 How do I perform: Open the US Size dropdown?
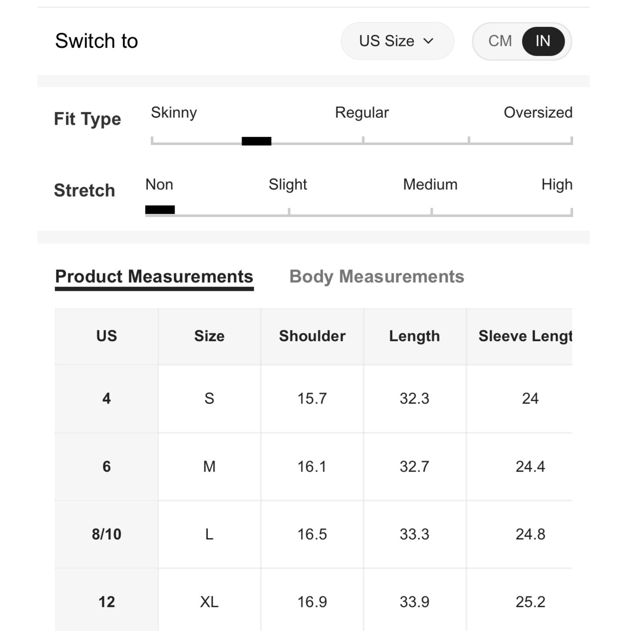click(x=397, y=41)
